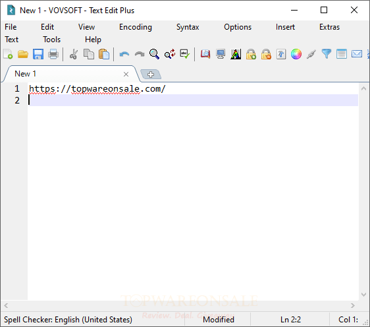Print the document via the printer icon

(x=53, y=54)
